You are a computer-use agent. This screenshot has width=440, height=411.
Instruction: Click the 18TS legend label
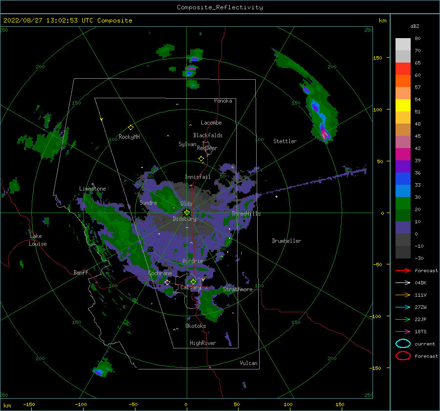coord(420,331)
